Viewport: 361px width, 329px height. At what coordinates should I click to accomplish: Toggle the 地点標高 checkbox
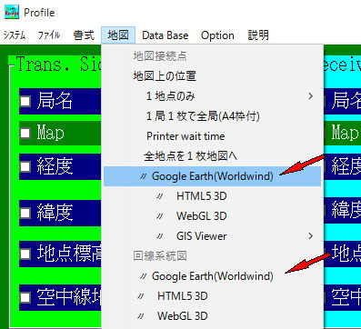tap(25, 254)
